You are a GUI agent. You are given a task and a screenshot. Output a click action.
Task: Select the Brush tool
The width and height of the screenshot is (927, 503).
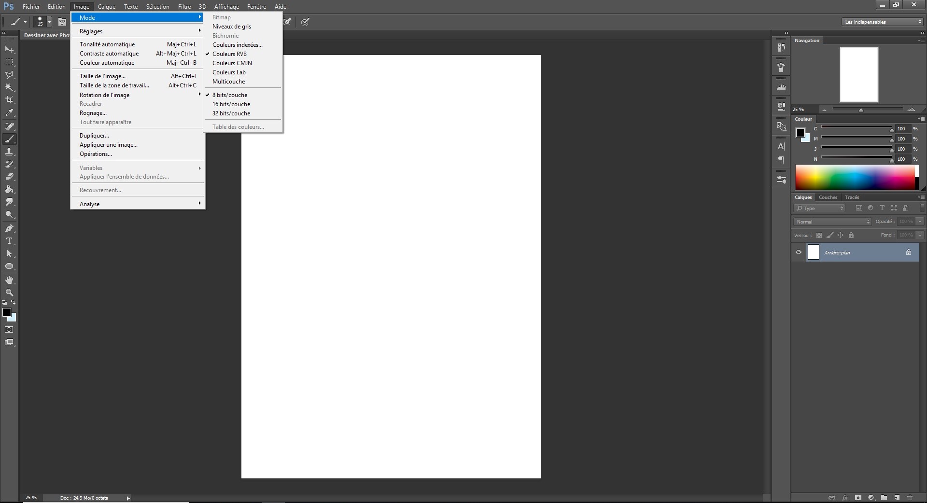10,138
